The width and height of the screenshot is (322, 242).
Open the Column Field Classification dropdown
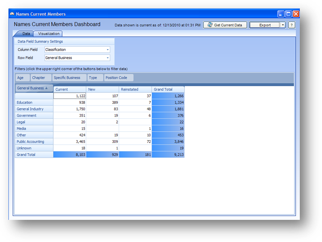point(77,50)
